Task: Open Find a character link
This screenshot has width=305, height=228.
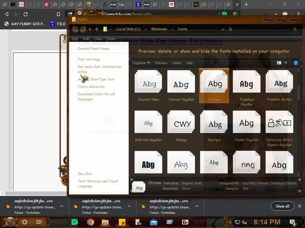Action: [91, 87]
